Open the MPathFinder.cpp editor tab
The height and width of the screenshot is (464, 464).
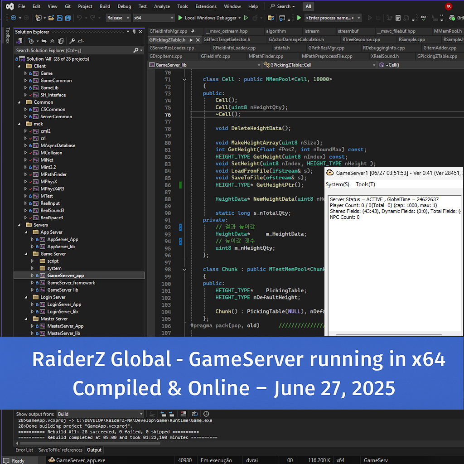tap(266, 56)
